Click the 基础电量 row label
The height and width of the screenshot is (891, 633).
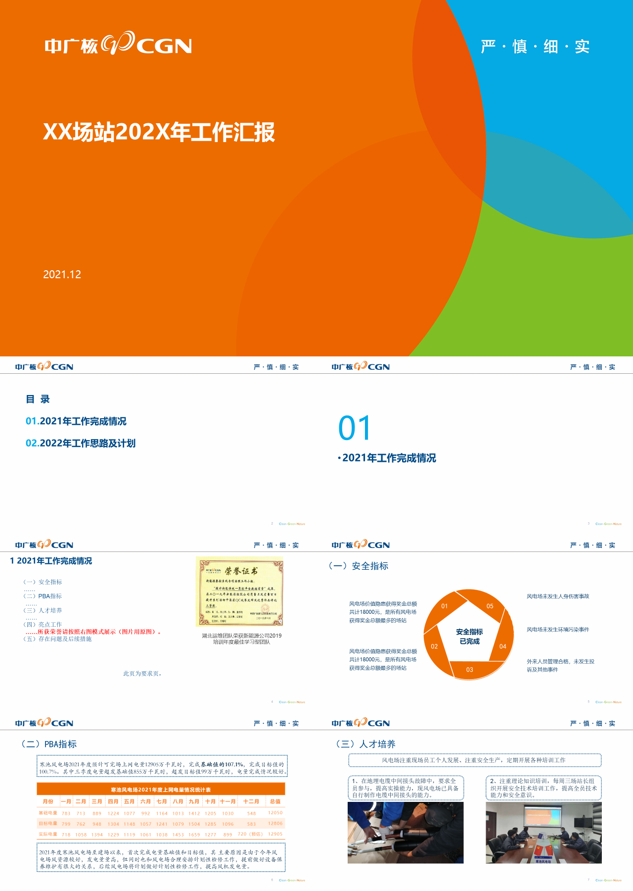48,813
